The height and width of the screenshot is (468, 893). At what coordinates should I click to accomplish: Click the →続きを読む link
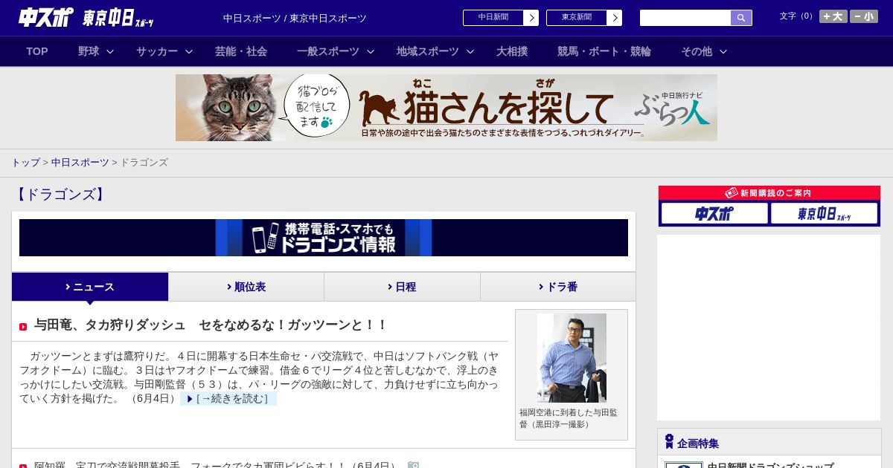coord(228,399)
